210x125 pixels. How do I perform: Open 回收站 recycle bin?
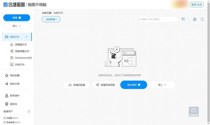coord(14,104)
